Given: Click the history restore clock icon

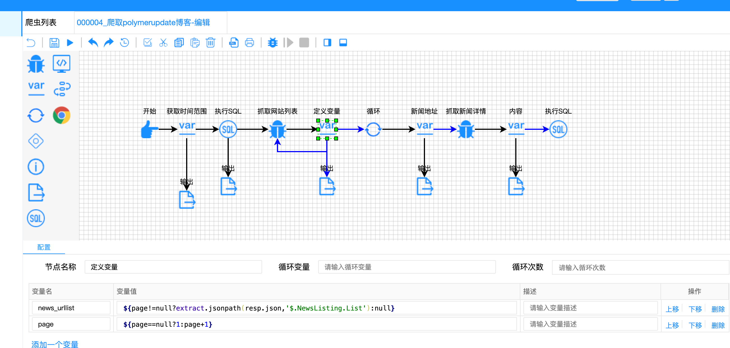Looking at the screenshot, I should [125, 43].
